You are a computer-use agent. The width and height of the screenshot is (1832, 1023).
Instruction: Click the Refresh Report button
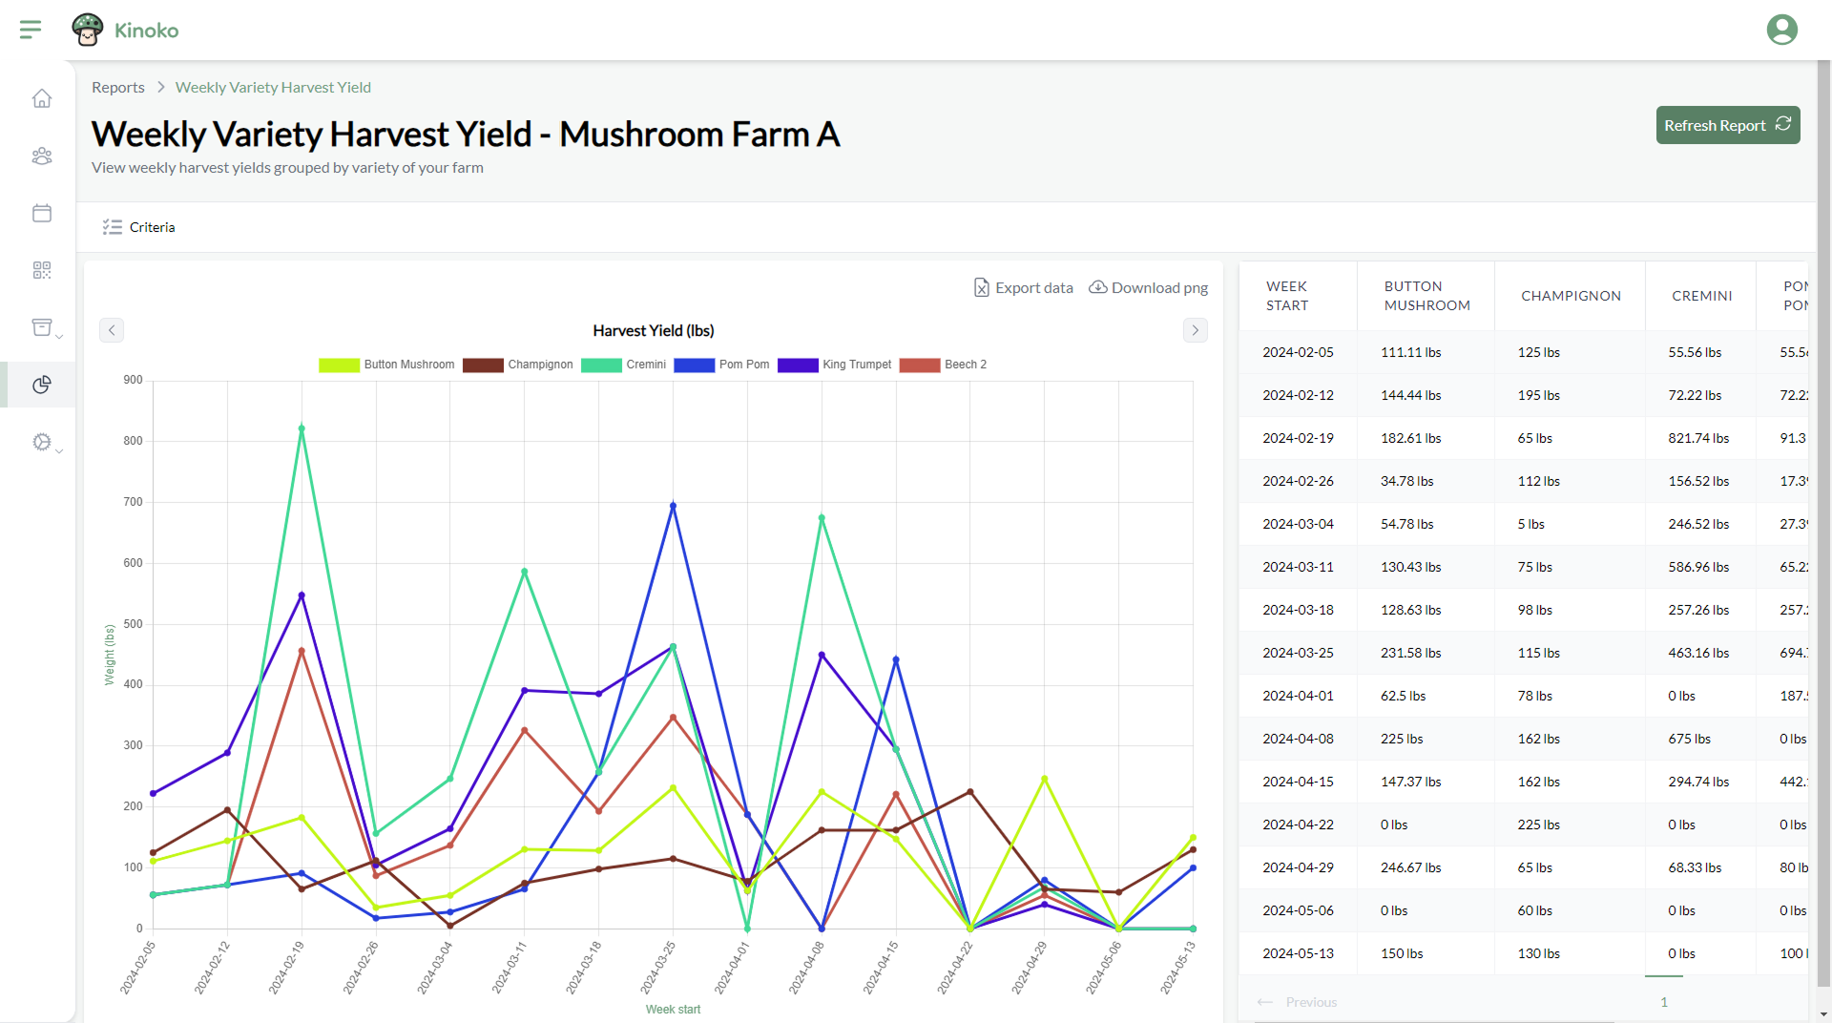pos(1727,125)
